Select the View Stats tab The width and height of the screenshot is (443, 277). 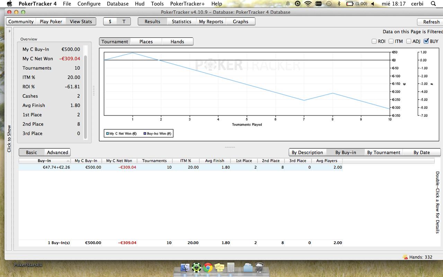tap(81, 21)
